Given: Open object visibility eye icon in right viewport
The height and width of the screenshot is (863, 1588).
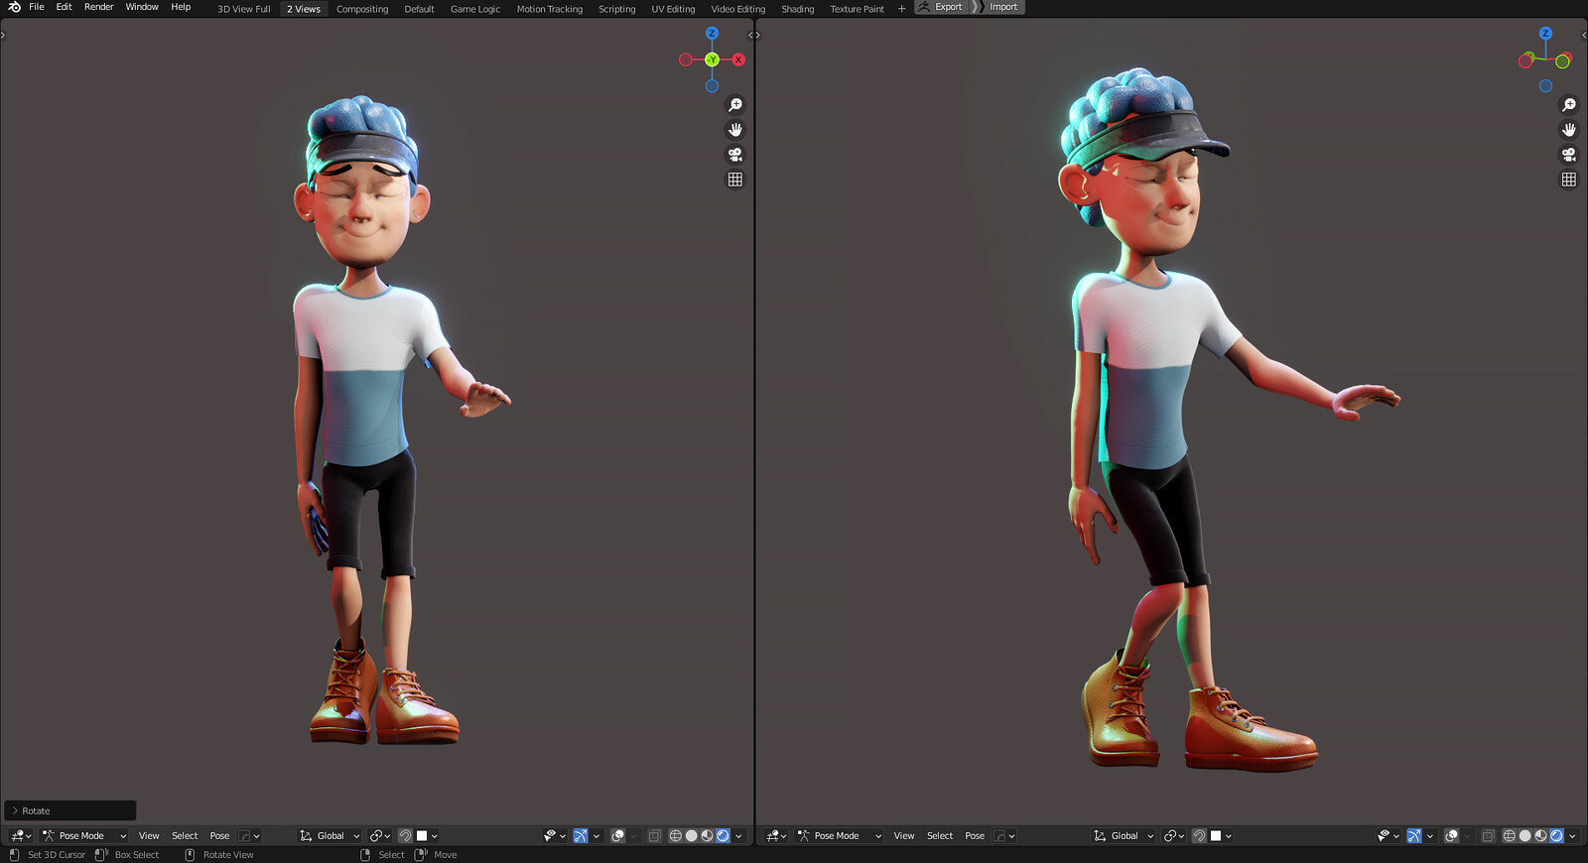Looking at the screenshot, I should pyautogui.click(x=1388, y=836).
